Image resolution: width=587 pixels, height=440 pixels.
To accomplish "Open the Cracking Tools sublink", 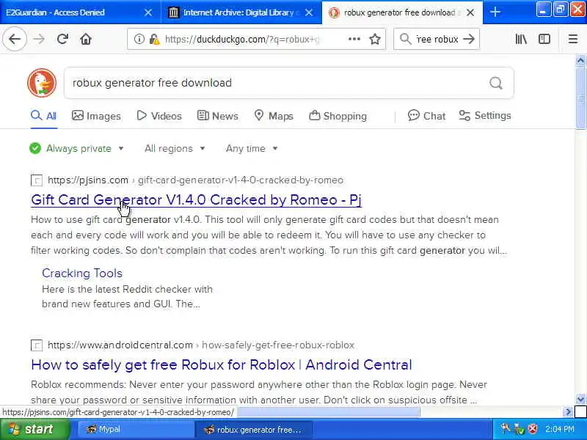I will (x=82, y=273).
